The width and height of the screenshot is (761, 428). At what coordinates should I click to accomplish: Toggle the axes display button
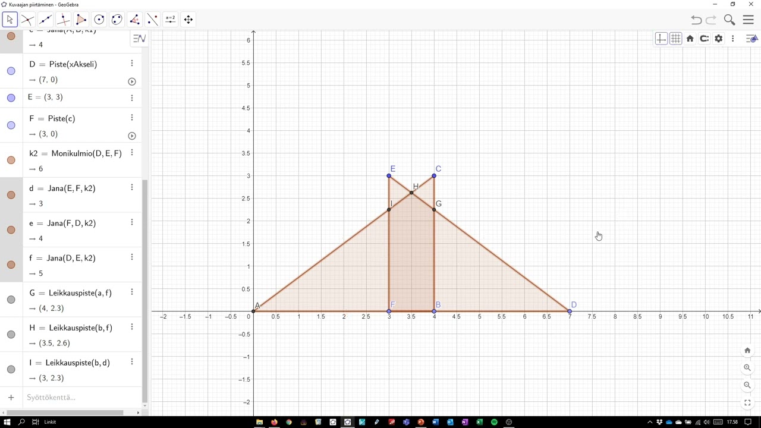click(661, 39)
